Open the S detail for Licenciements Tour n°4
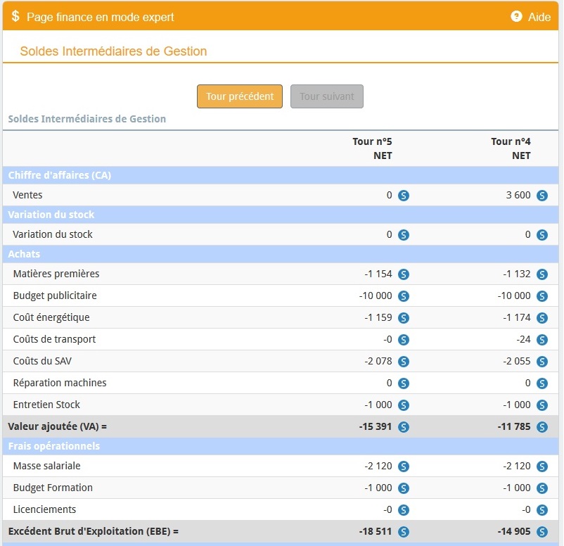564x546 pixels. click(x=541, y=509)
